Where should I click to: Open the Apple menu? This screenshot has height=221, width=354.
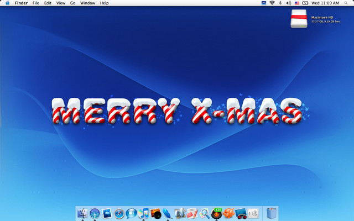(7, 3)
